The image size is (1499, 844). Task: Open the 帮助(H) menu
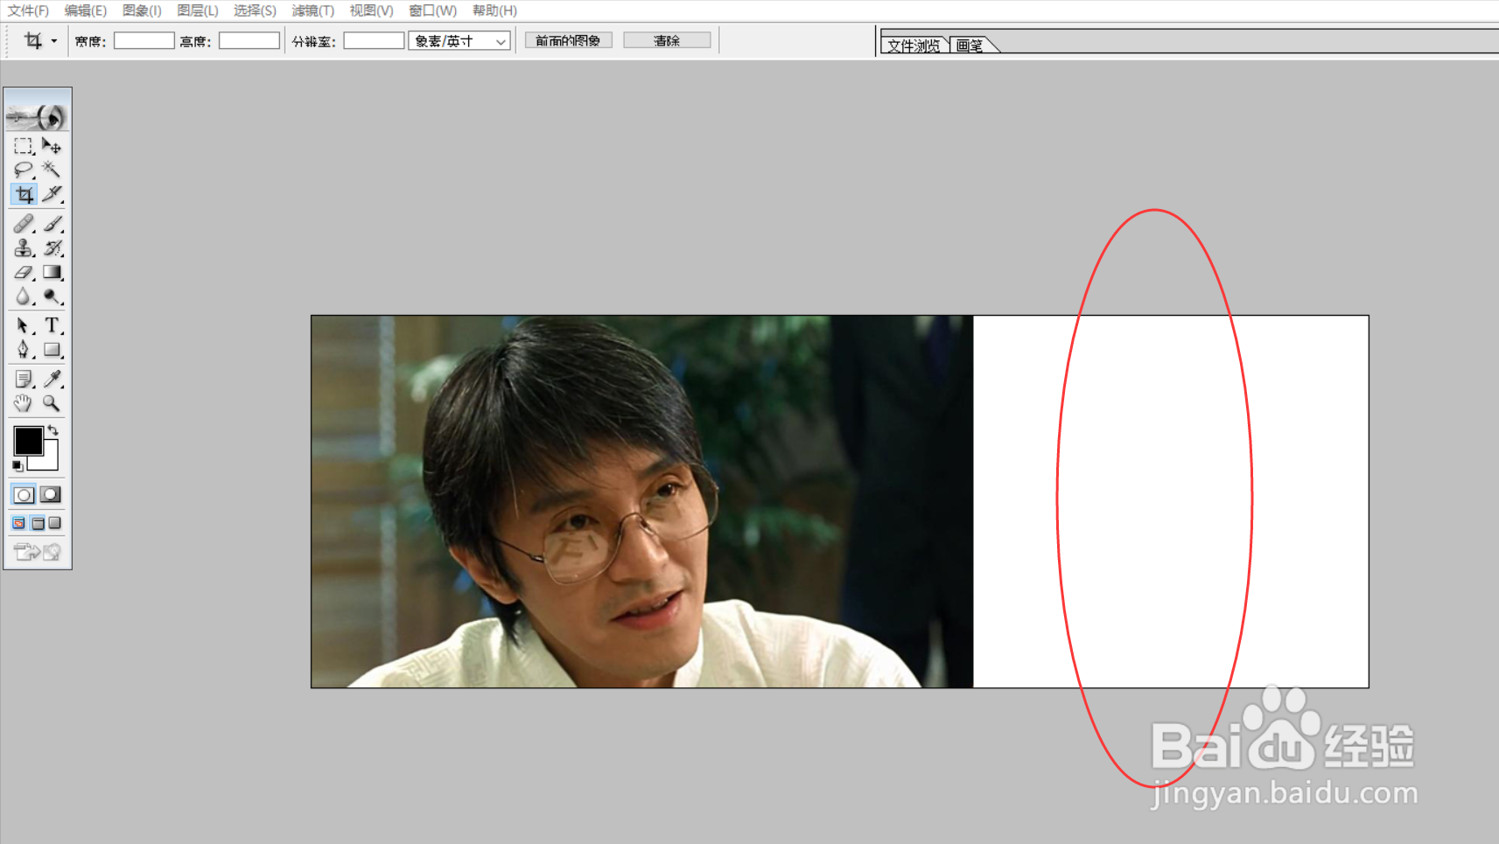[x=494, y=10]
